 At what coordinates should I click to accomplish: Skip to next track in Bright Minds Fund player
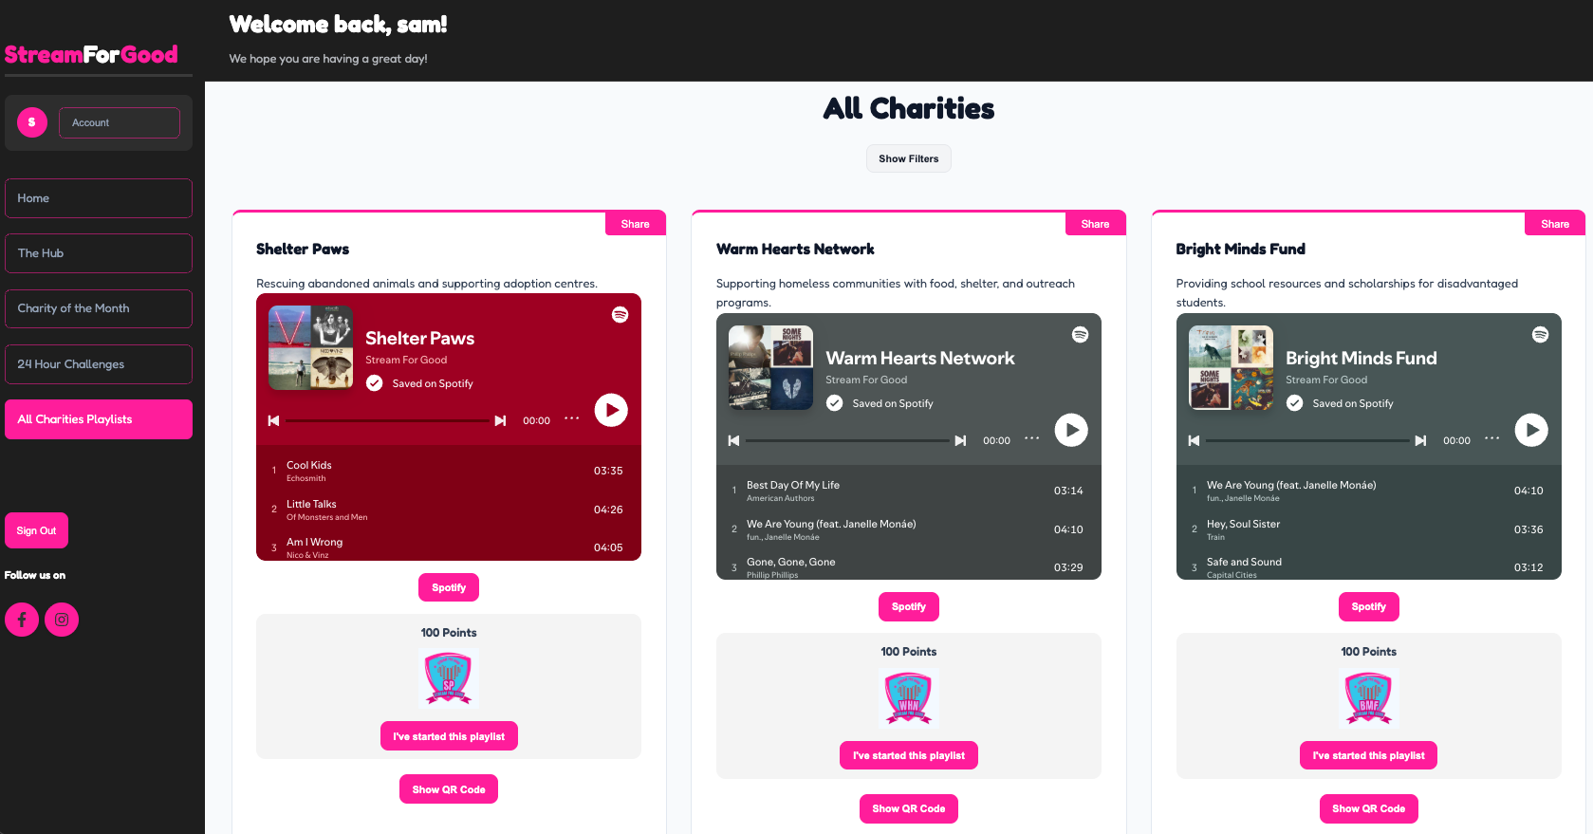[x=1420, y=440]
